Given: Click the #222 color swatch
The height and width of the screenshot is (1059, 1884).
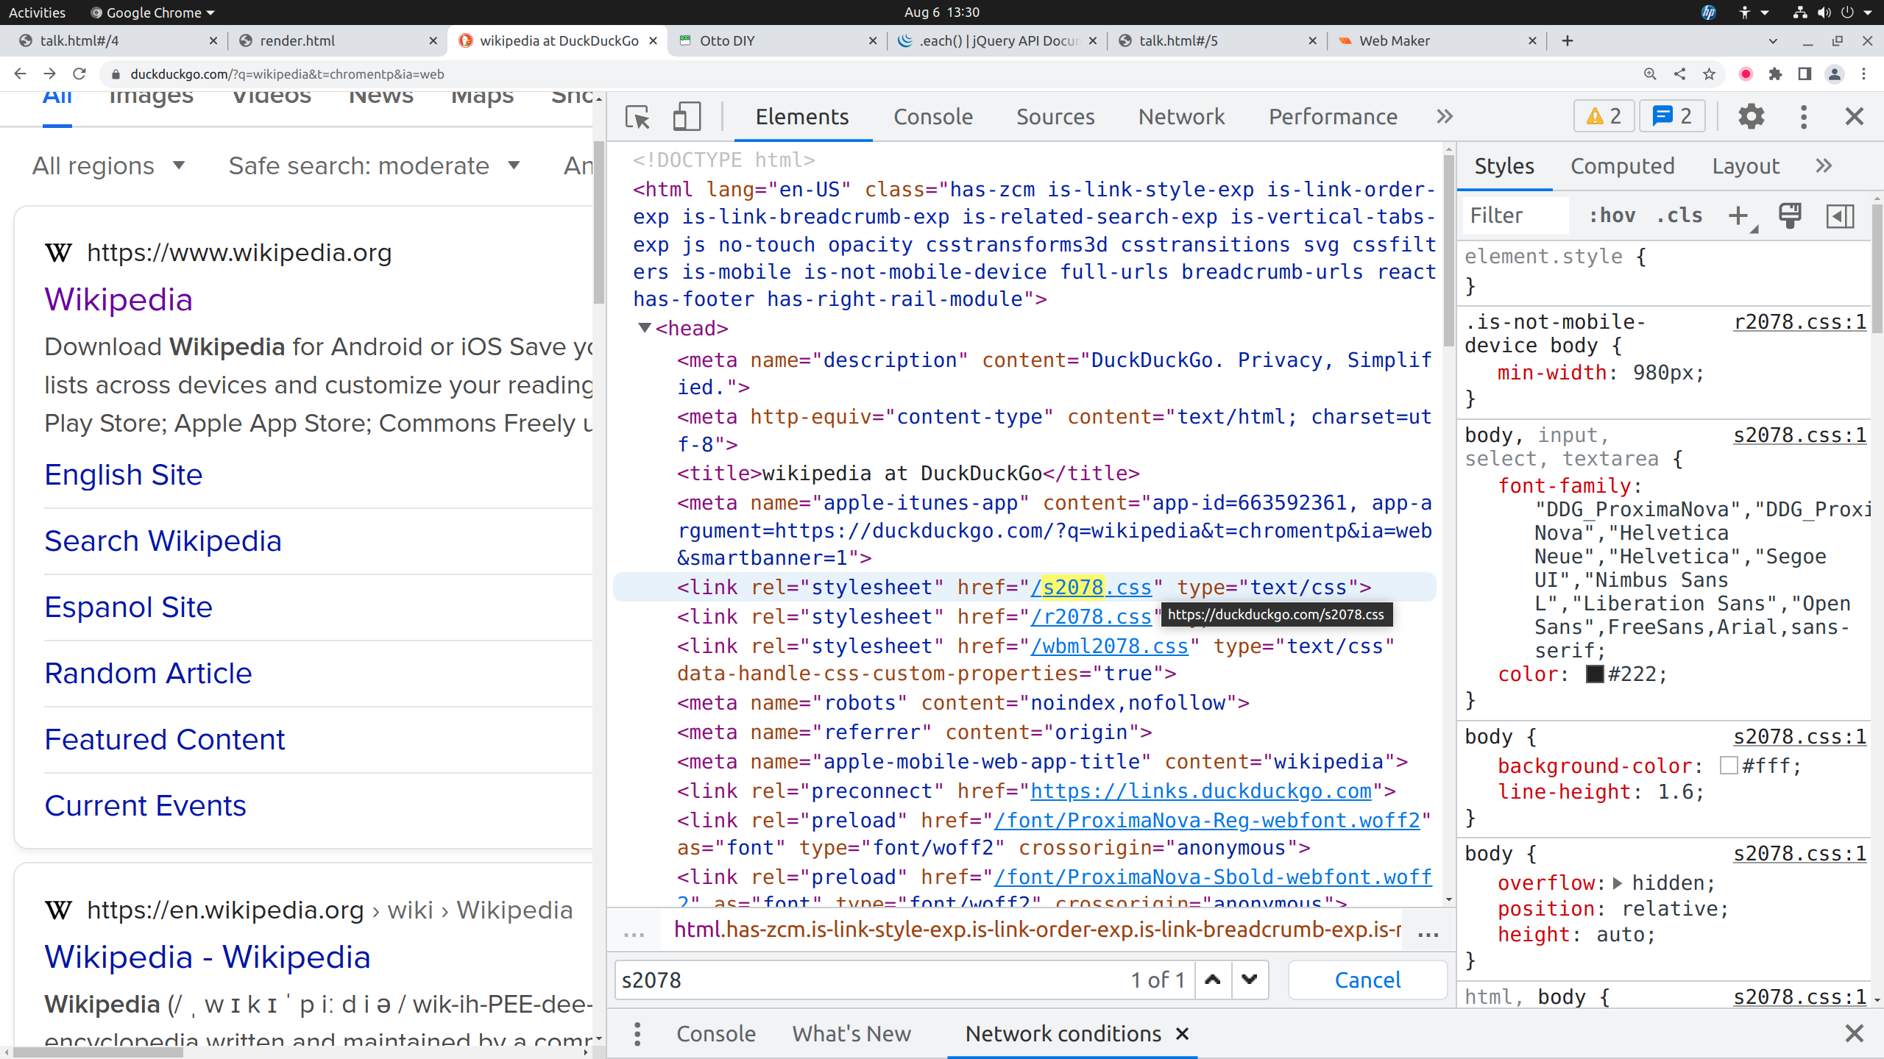Looking at the screenshot, I should pyautogui.click(x=1594, y=674).
